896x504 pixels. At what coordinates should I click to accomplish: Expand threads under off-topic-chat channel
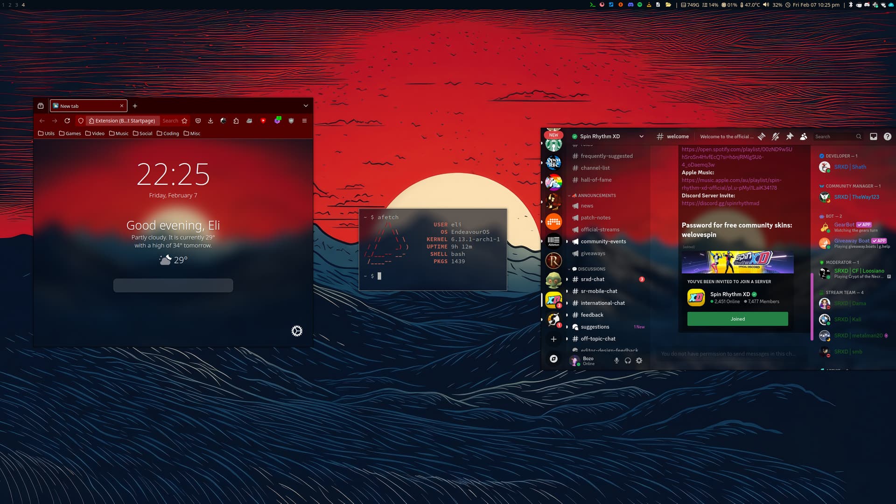click(567, 339)
